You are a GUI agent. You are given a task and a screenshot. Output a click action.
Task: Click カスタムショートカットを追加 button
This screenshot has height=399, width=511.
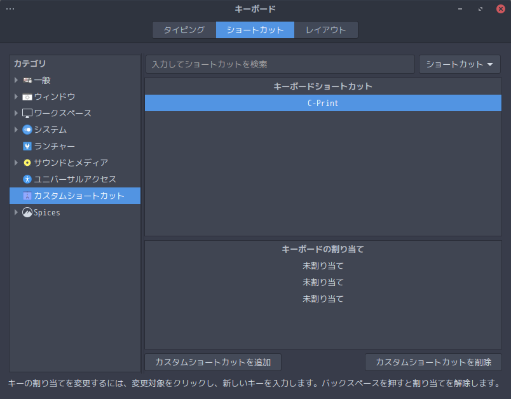click(213, 362)
